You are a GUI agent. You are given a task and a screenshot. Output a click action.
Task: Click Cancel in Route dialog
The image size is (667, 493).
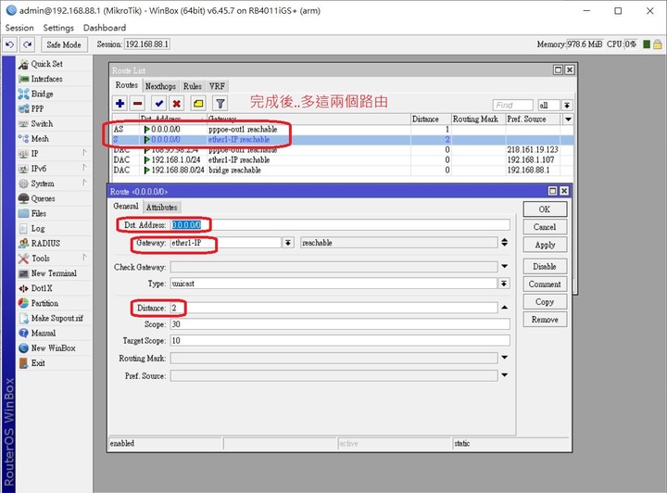point(545,227)
